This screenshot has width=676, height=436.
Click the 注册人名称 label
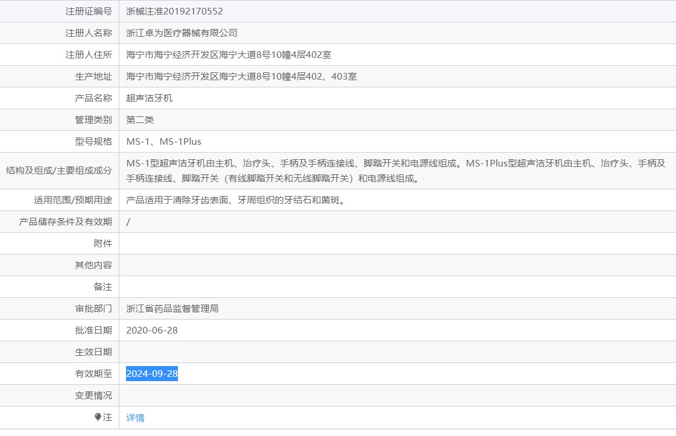tap(89, 33)
